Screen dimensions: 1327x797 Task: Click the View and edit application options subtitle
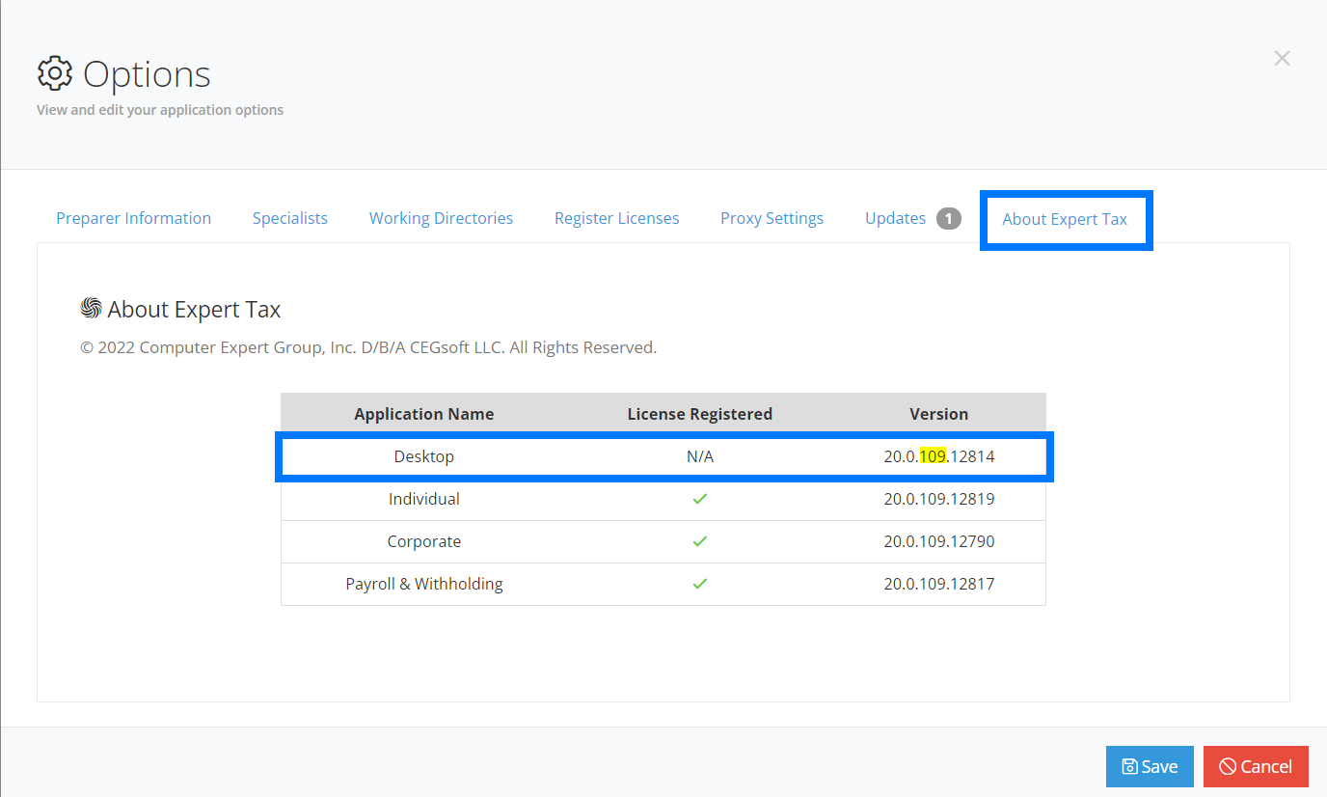click(x=160, y=110)
